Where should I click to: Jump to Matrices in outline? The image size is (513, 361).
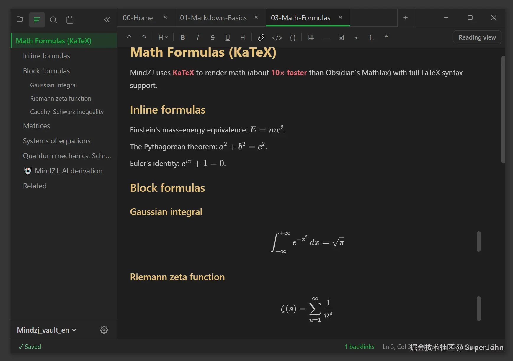tap(64, 126)
